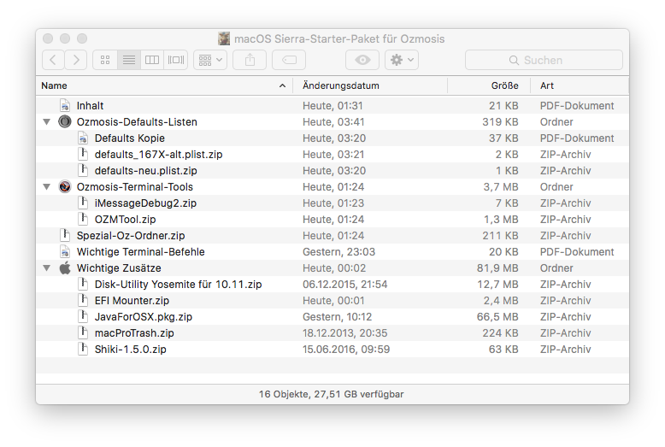Select the Shiki-1.5.0.zip file icon

[x=83, y=349]
